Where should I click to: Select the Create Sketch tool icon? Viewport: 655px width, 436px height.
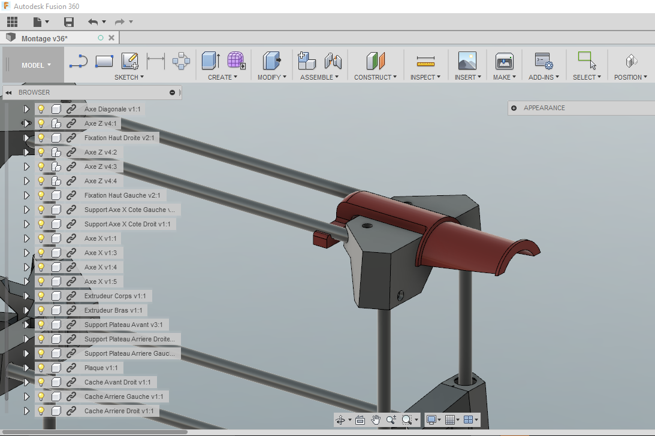(x=130, y=61)
